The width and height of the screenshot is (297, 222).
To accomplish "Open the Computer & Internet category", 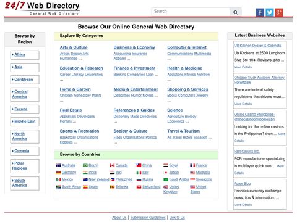I will click(187, 47).
